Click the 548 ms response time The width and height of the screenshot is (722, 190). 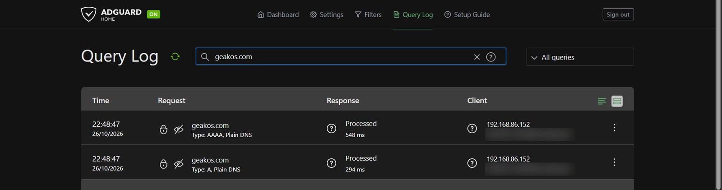pyautogui.click(x=355, y=135)
